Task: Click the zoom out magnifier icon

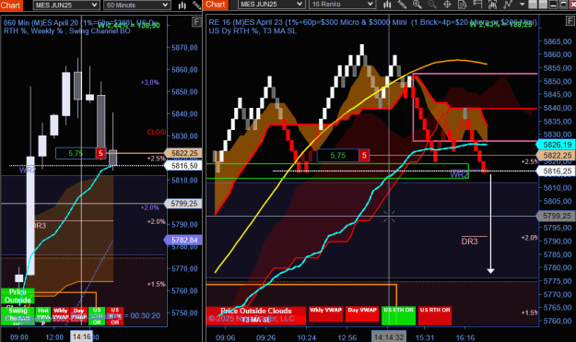Action: 432,5
